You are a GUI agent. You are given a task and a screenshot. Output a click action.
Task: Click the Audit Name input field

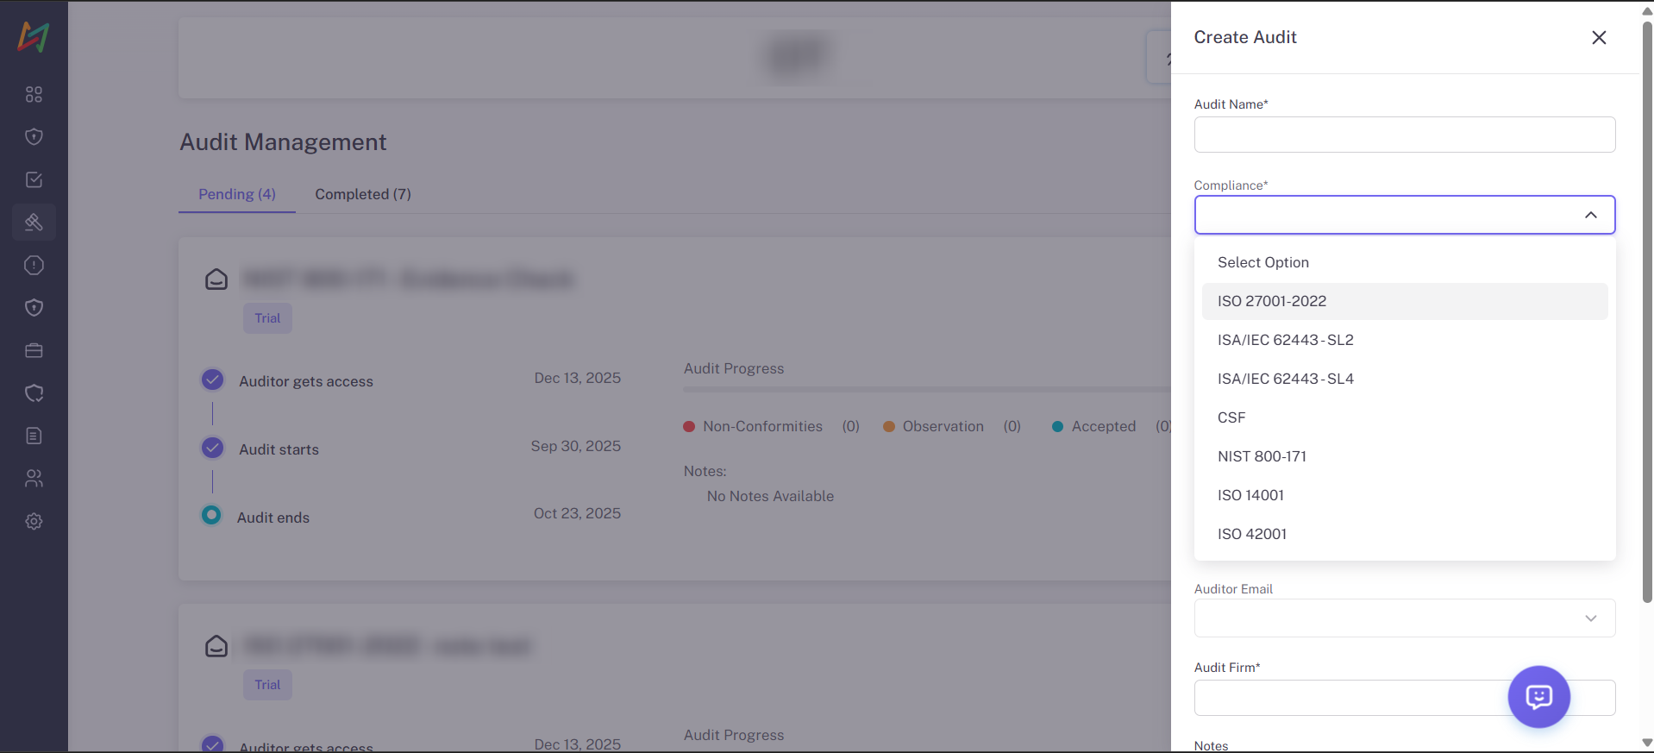pyautogui.click(x=1404, y=135)
